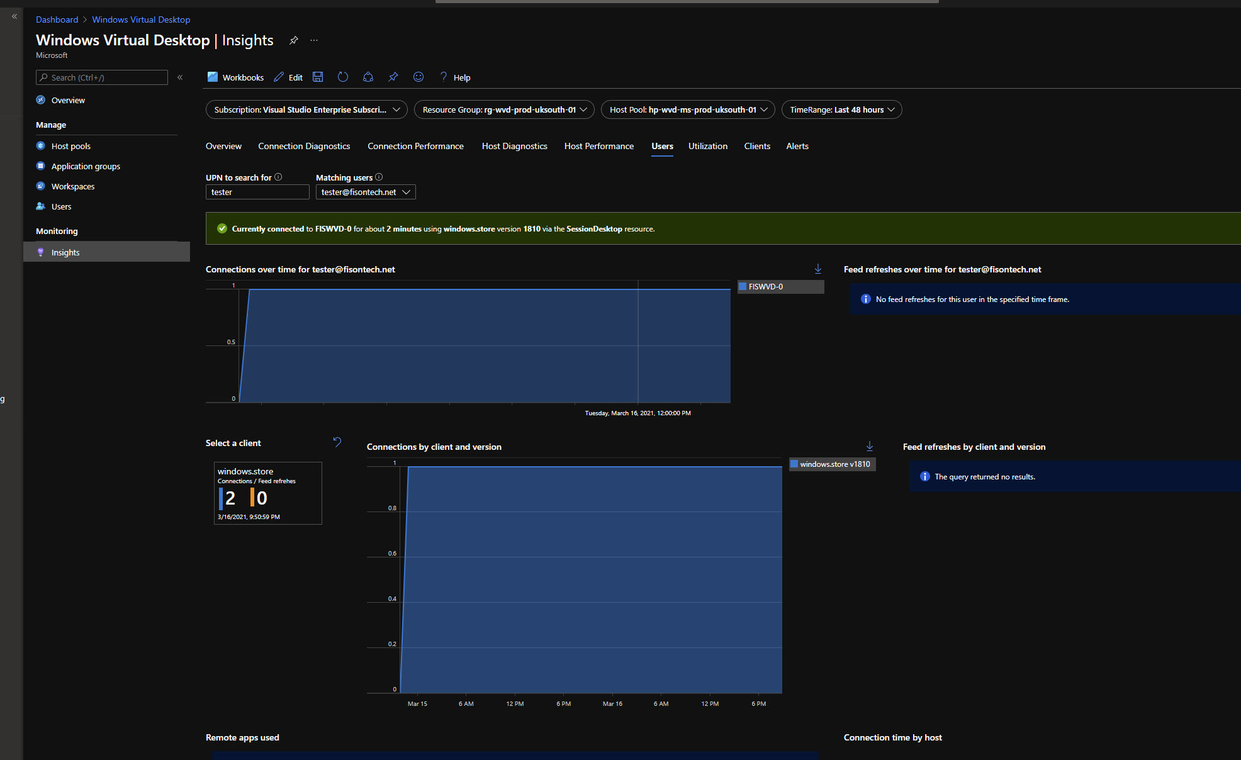Click the Share workbook icon
The width and height of the screenshot is (1241, 760).
click(368, 77)
